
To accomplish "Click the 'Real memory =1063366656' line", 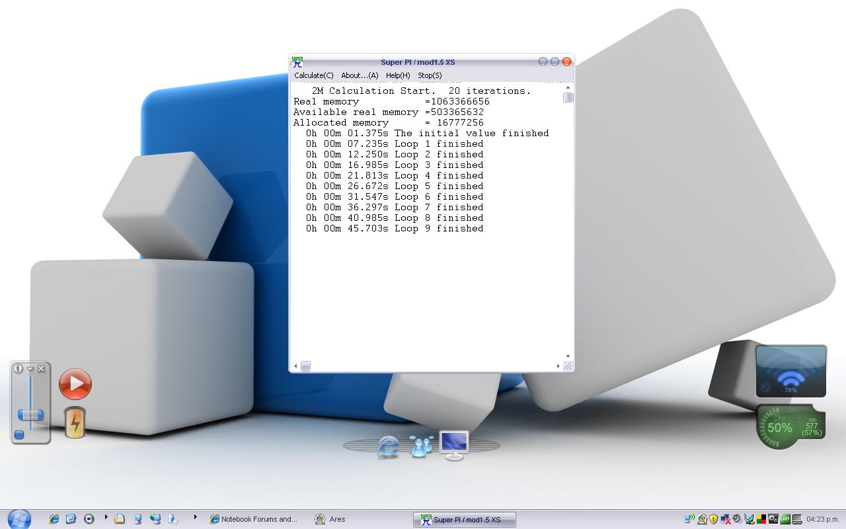I will pyautogui.click(x=391, y=101).
